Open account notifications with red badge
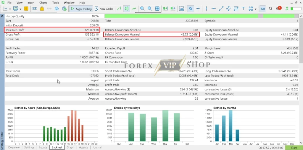 (x=278, y=9)
